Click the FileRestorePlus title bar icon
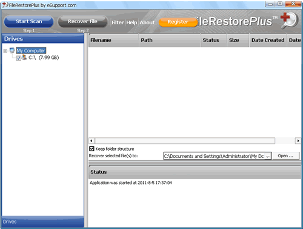This screenshot has height=229, width=303. [5, 5]
